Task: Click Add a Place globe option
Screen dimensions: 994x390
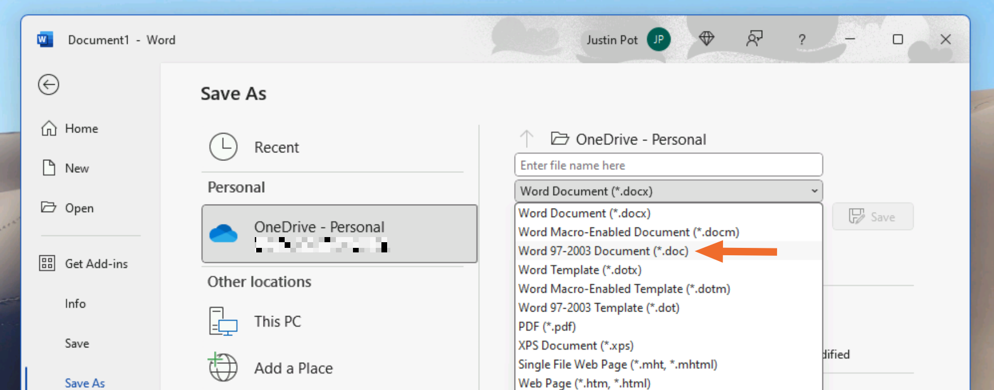Action: tap(293, 368)
